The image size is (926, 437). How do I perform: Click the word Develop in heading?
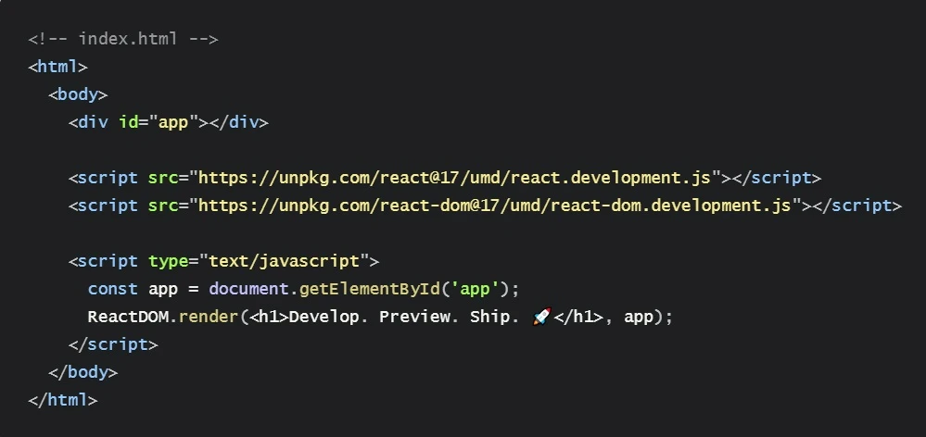[323, 317]
